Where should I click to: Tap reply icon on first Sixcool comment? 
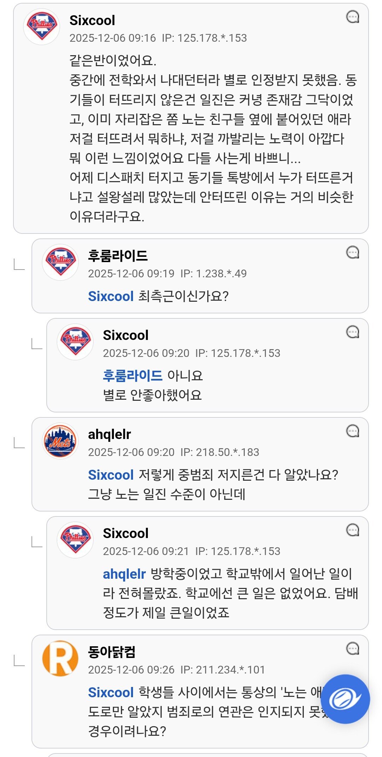tap(352, 17)
